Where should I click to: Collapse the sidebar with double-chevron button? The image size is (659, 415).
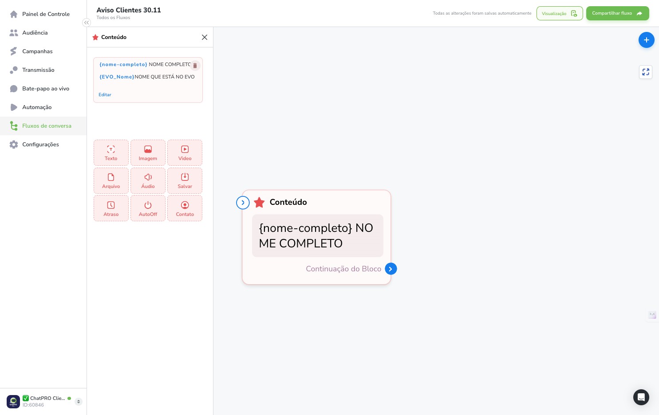pyautogui.click(x=87, y=23)
